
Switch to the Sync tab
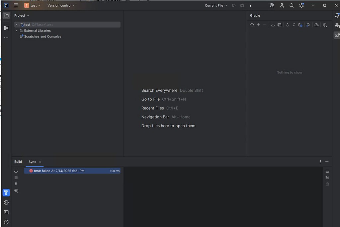tap(32, 162)
